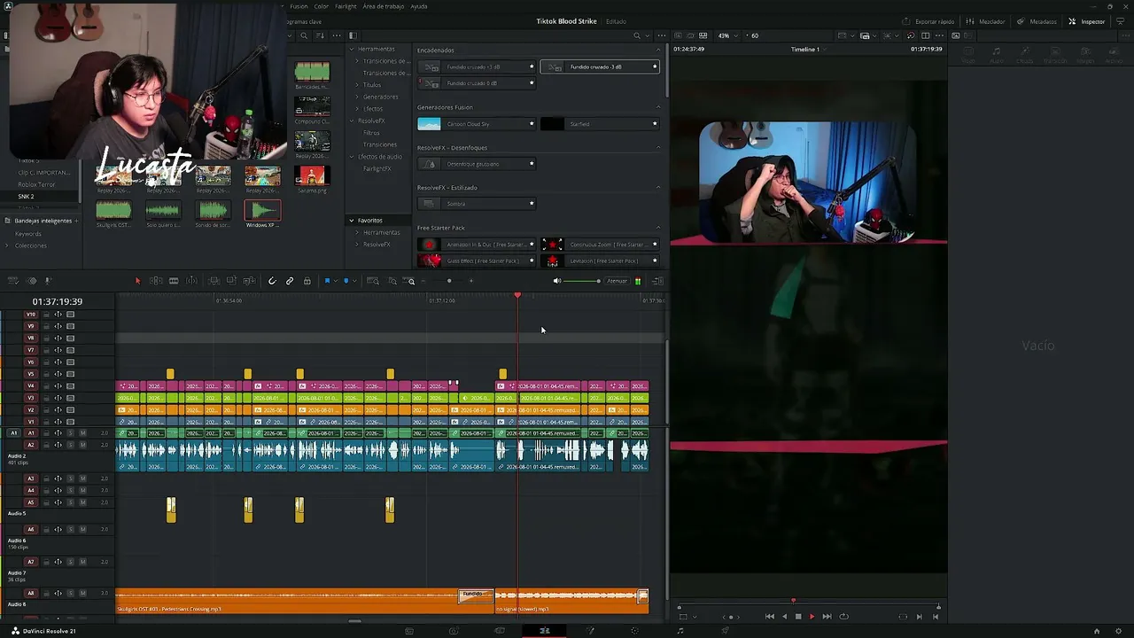Mute audio track A1

tap(82, 433)
